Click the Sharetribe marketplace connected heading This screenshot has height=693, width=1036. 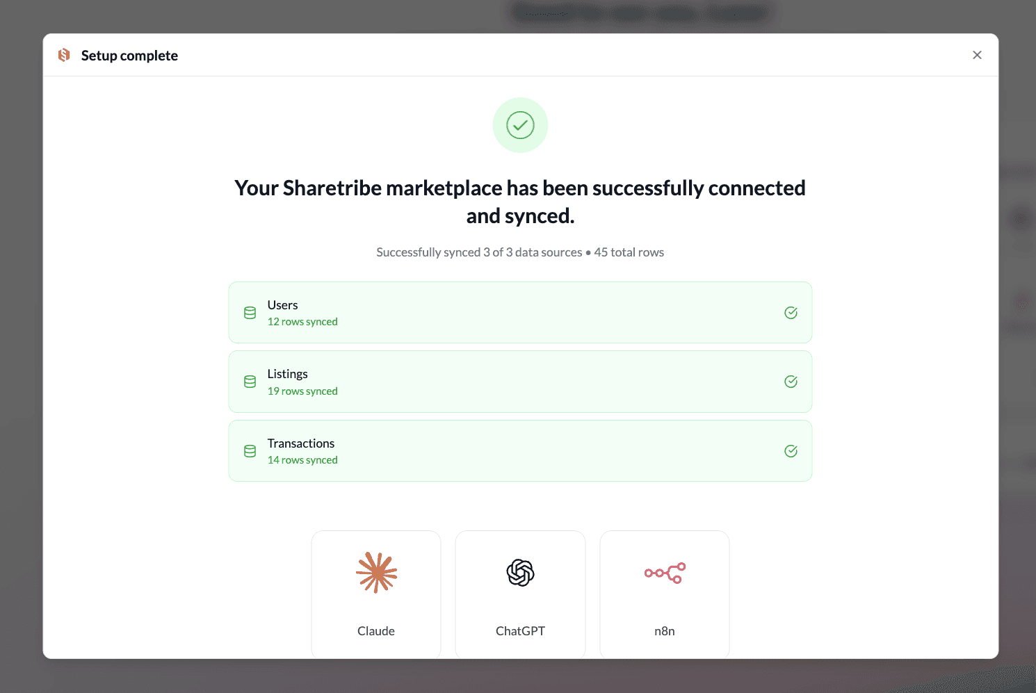[x=520, y=202]
